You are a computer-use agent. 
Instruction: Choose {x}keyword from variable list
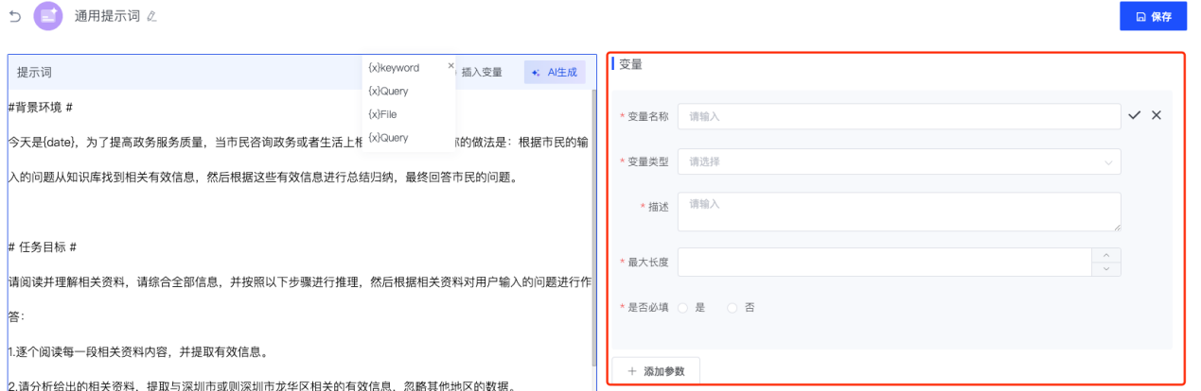(394, 68)
